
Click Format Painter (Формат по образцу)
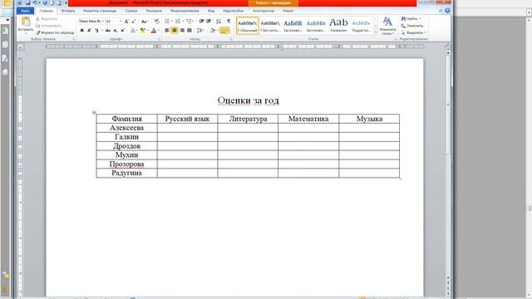tap(55, 32)
